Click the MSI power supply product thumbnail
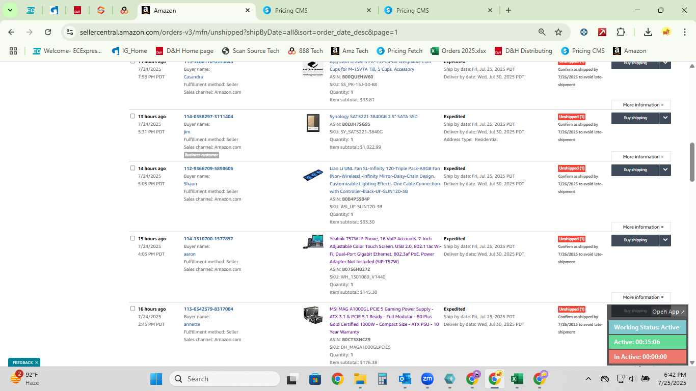The image size is (696, 391). coord(313,314)
